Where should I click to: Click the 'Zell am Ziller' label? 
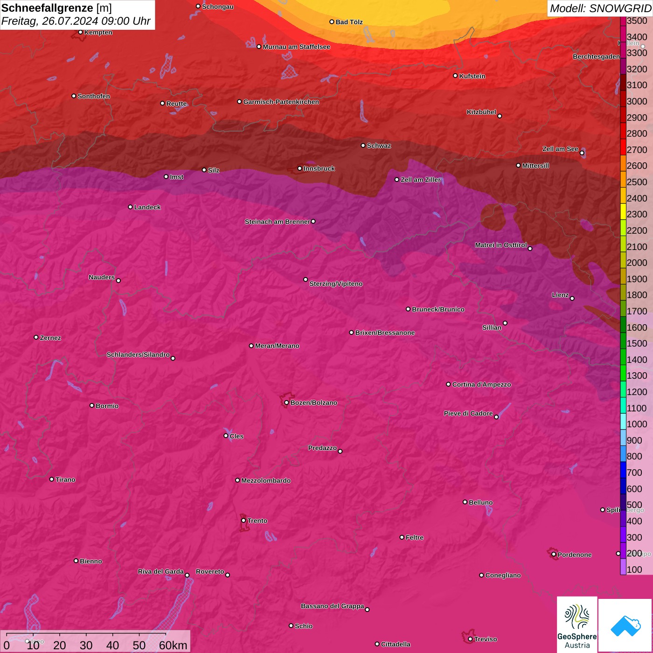(x=420, y=180)
